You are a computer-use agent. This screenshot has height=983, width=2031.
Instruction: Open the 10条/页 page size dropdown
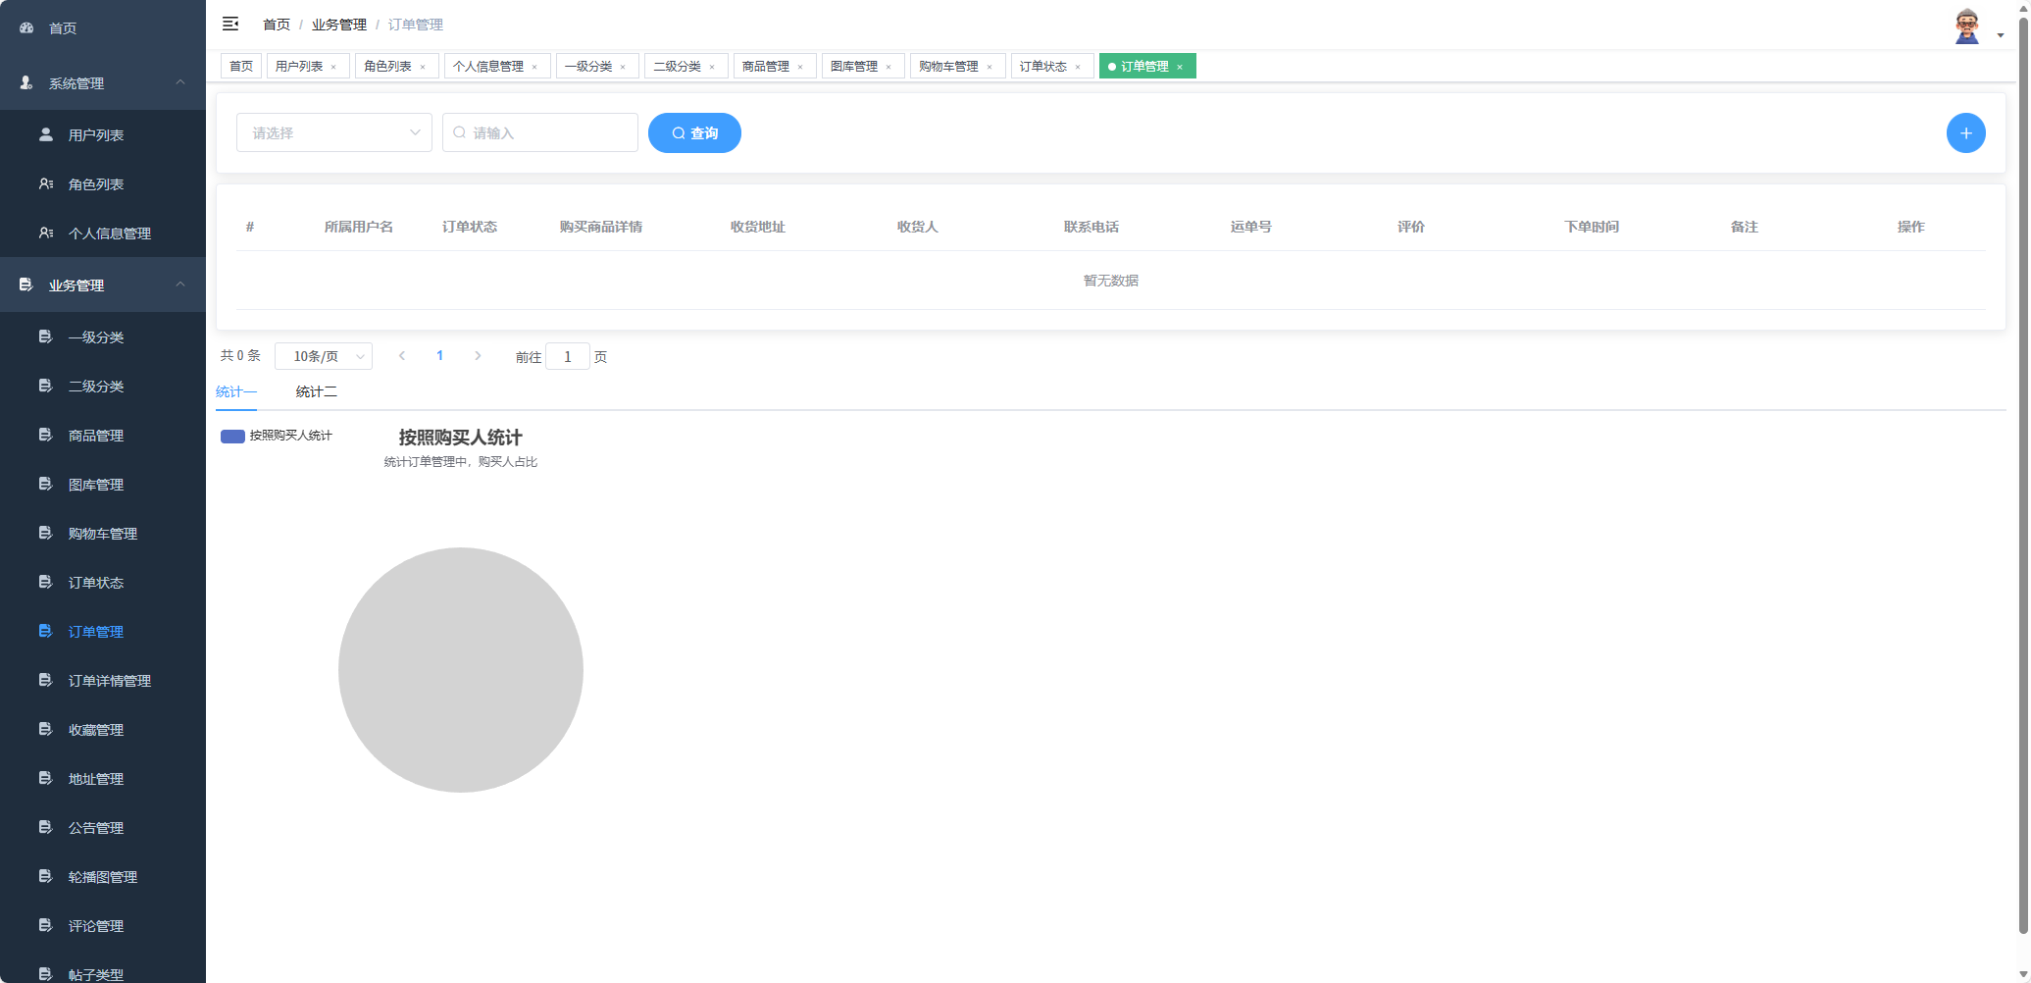click(323, 356)
